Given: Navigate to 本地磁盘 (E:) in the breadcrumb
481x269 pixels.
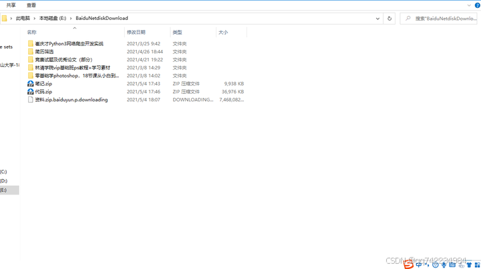Looking at the screenshot, I should click(53, 19).
